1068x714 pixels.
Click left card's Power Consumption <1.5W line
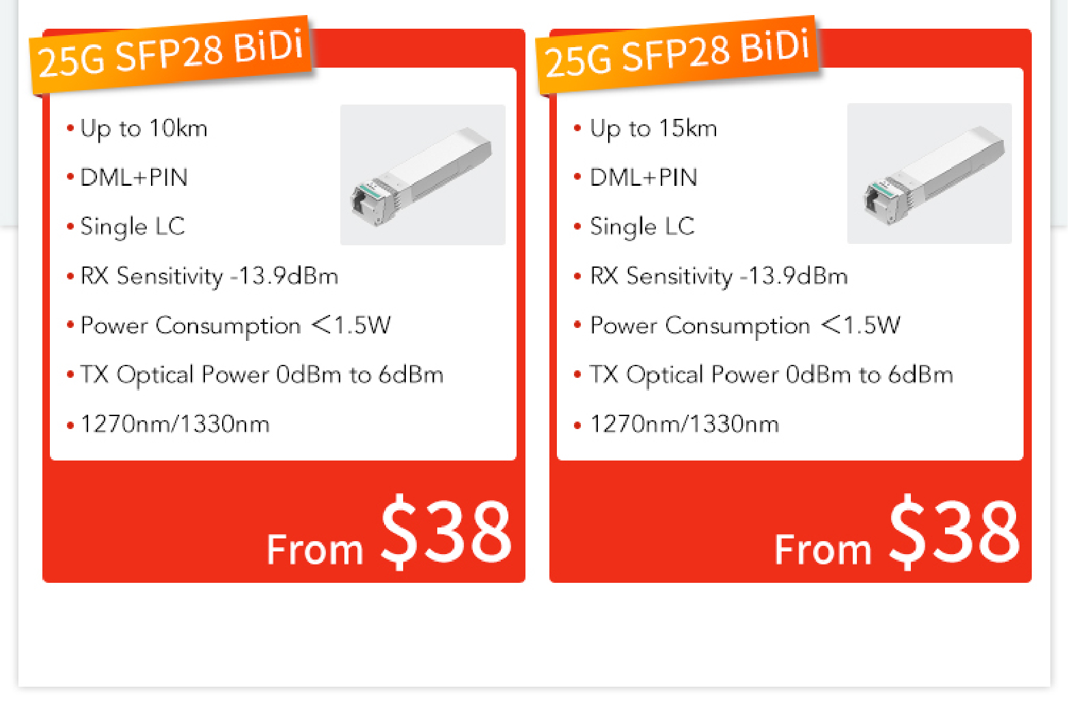pos(236,326)
